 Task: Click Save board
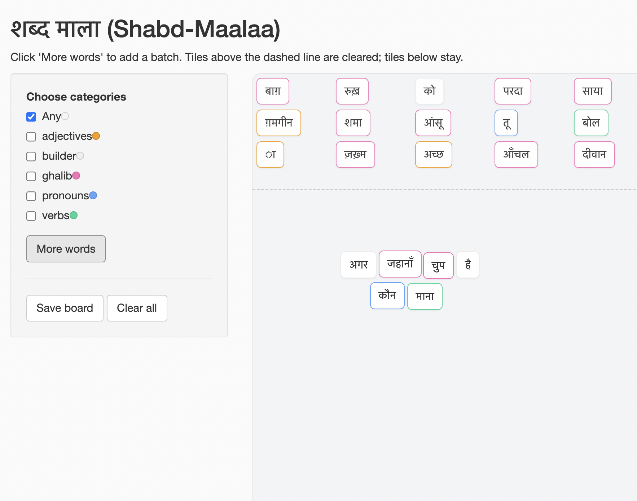(65, 308)
